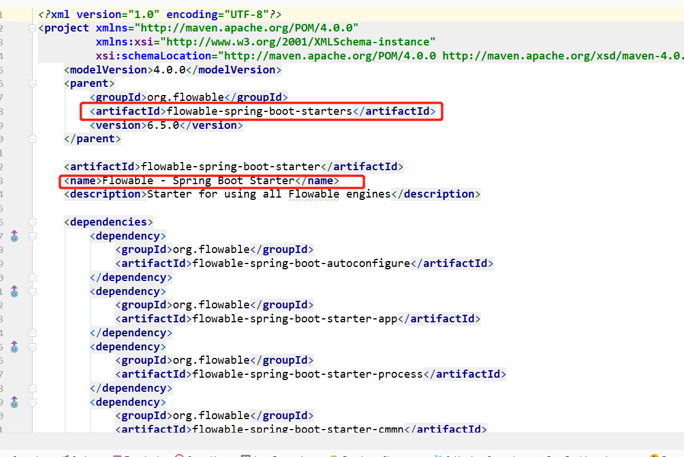Click the flowable-spring-boot-starters artifactId text
Screen dimensions: 684x457
coord(259,111)
